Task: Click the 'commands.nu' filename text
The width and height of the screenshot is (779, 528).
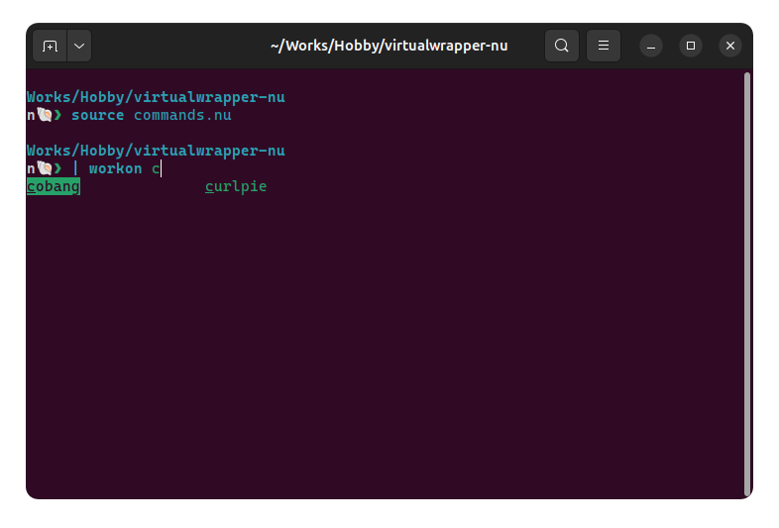Action: pyautogui.click(x=182, y=115)
